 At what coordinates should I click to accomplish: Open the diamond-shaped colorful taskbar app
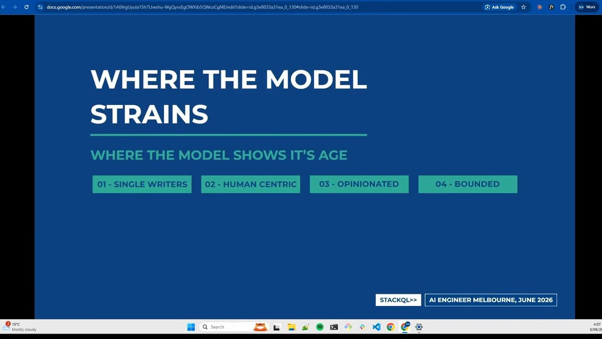(348, 327)
